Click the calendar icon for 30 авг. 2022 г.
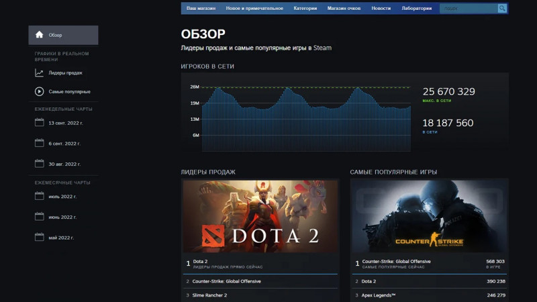 point(40,164)
